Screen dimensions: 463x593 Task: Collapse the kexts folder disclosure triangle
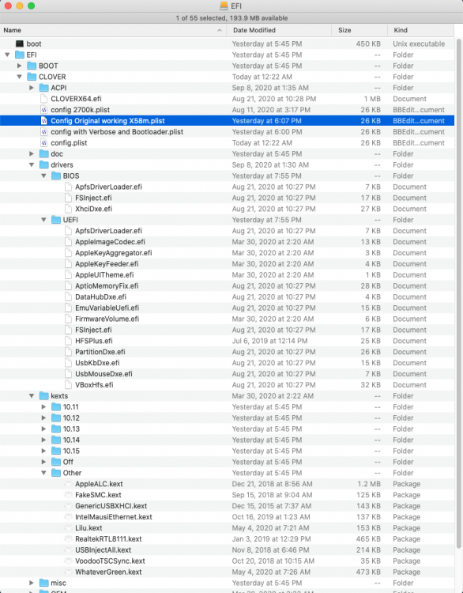tap(32, 396)
